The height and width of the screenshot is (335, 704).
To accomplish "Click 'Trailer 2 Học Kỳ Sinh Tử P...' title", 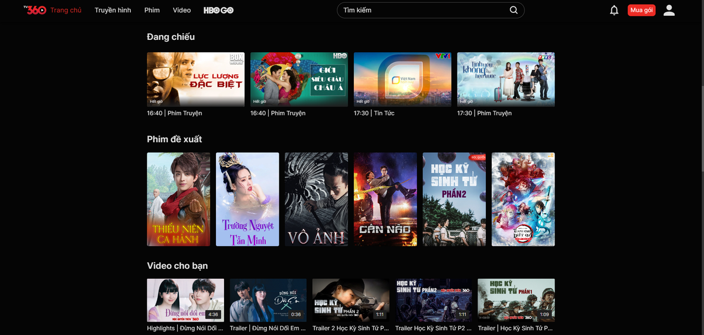I will [350, 329].
